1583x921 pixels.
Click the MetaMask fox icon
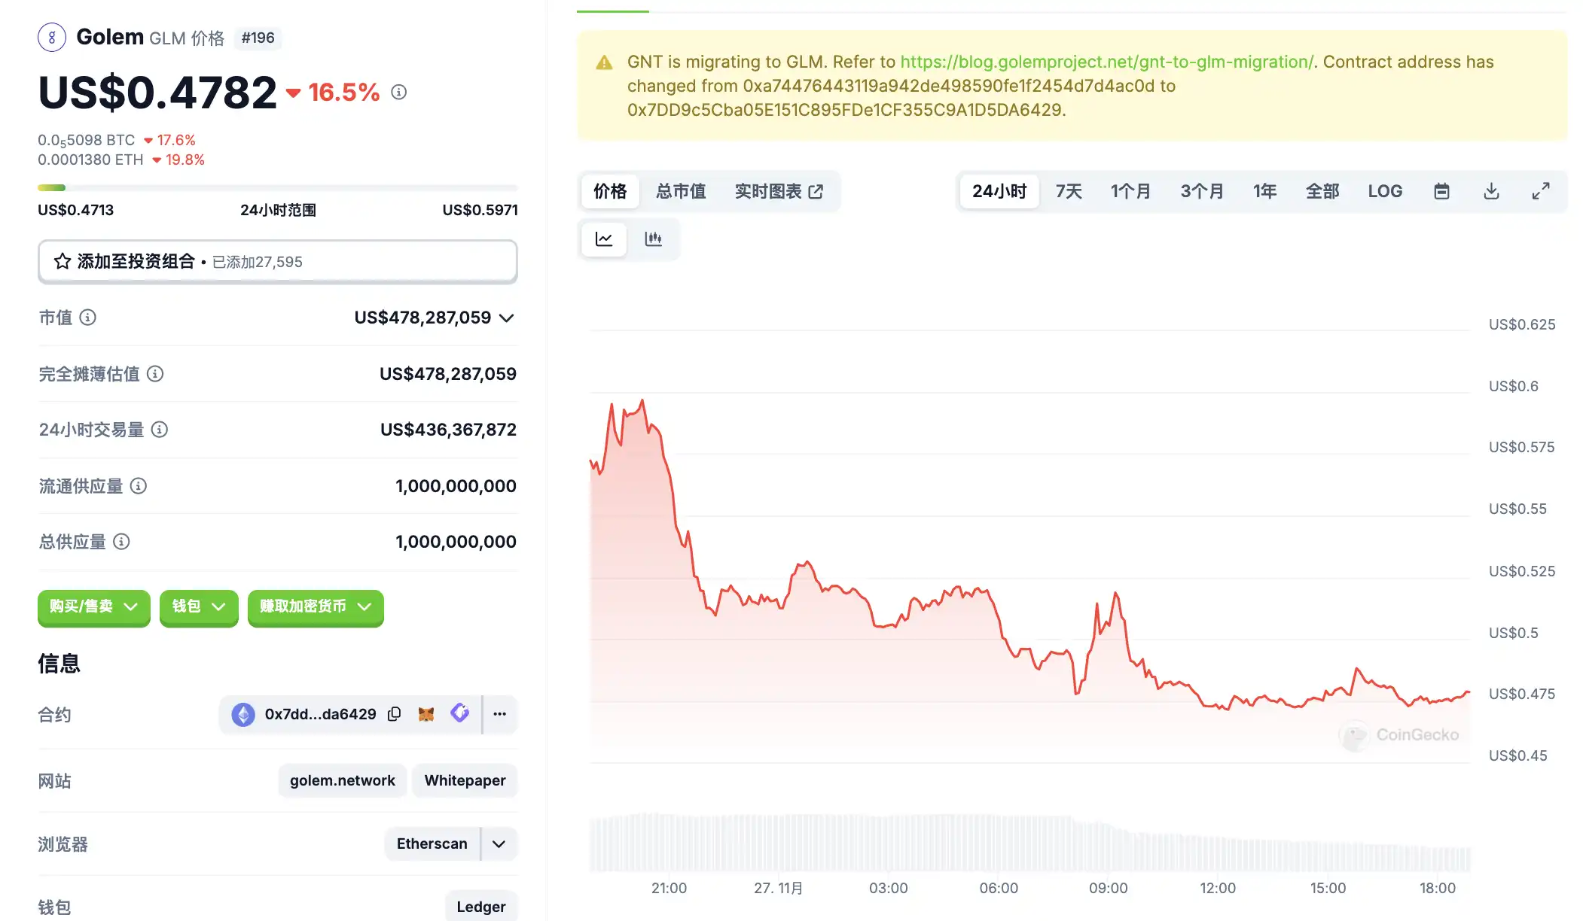[x=426, y=714]
